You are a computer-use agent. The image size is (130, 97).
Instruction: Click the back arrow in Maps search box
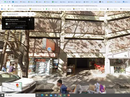pos(4,14)
